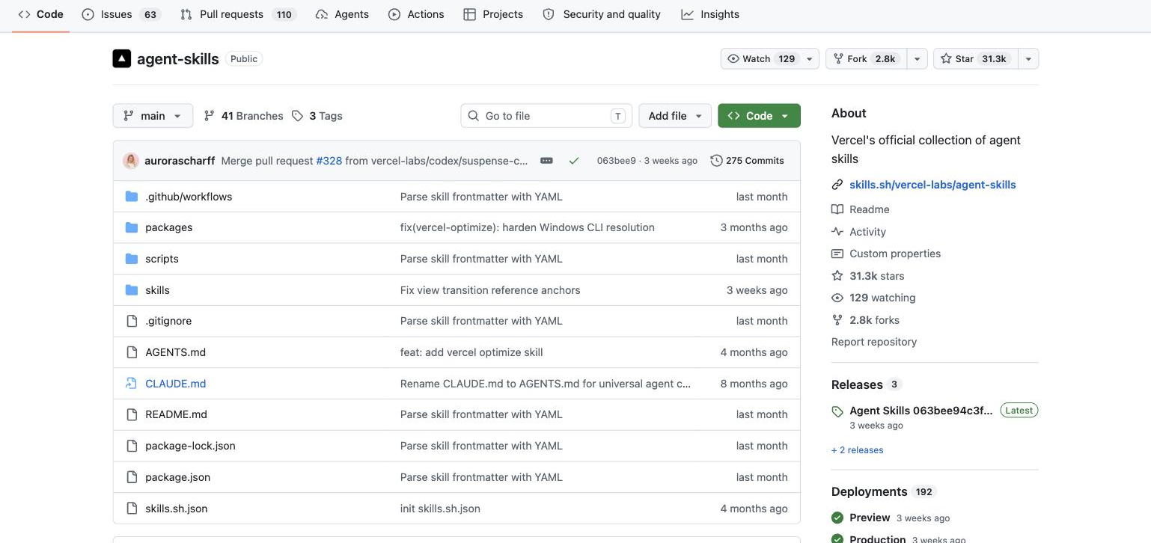Open the Star lists dropdown arrow
The image size is (1151, 543).
tap(1028, 59)
